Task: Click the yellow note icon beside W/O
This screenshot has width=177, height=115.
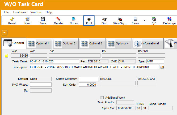Action: [x=6, y=55]
